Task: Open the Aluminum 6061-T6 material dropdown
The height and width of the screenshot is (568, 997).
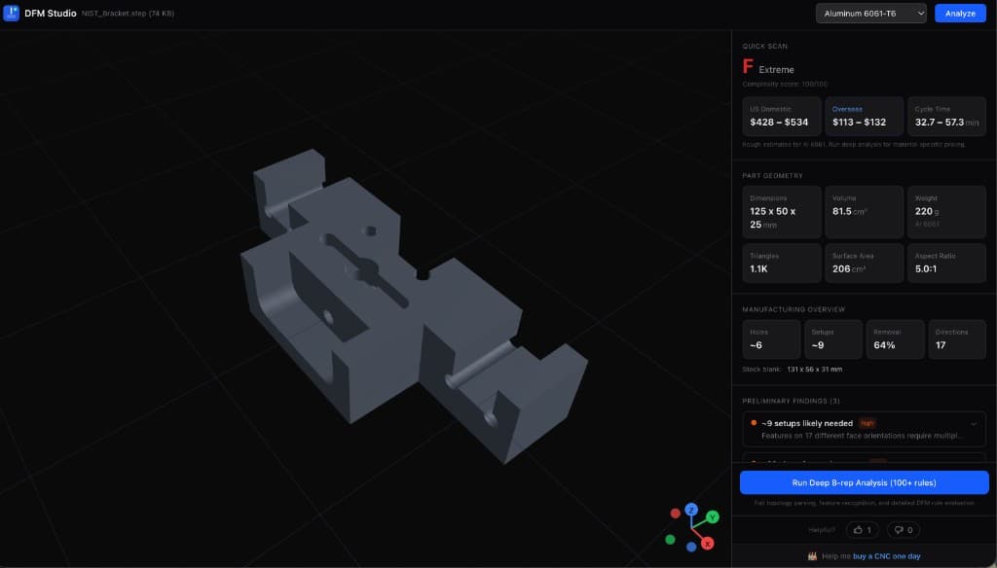Action: coord(869,13)
